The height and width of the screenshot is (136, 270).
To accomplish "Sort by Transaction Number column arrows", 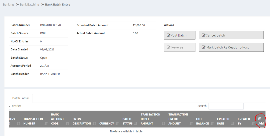I will click(x=46, y=124).
